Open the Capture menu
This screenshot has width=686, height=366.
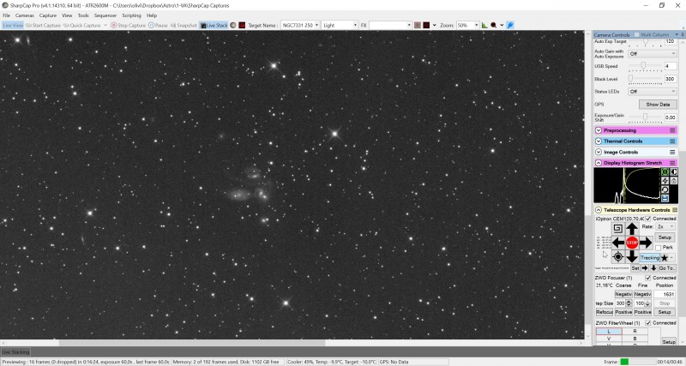pyautogui.click(x=48, y=15)
